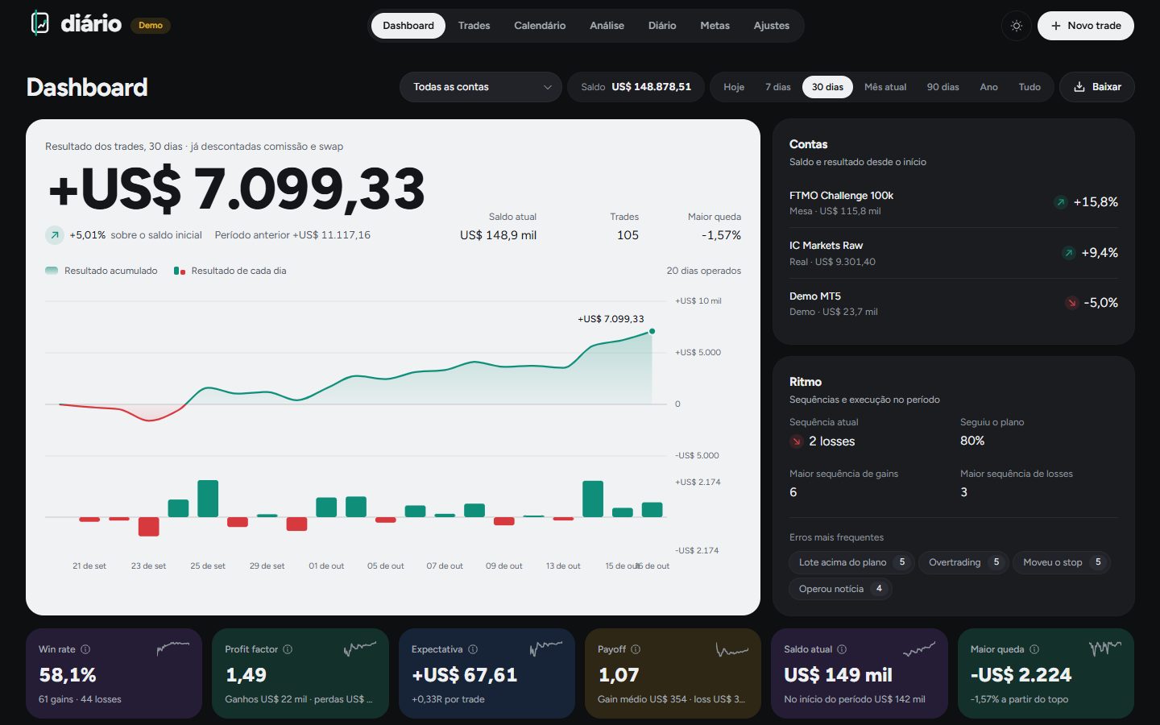Switch to the Análise tab
The image size is (1160, 725).
point(607,26)
